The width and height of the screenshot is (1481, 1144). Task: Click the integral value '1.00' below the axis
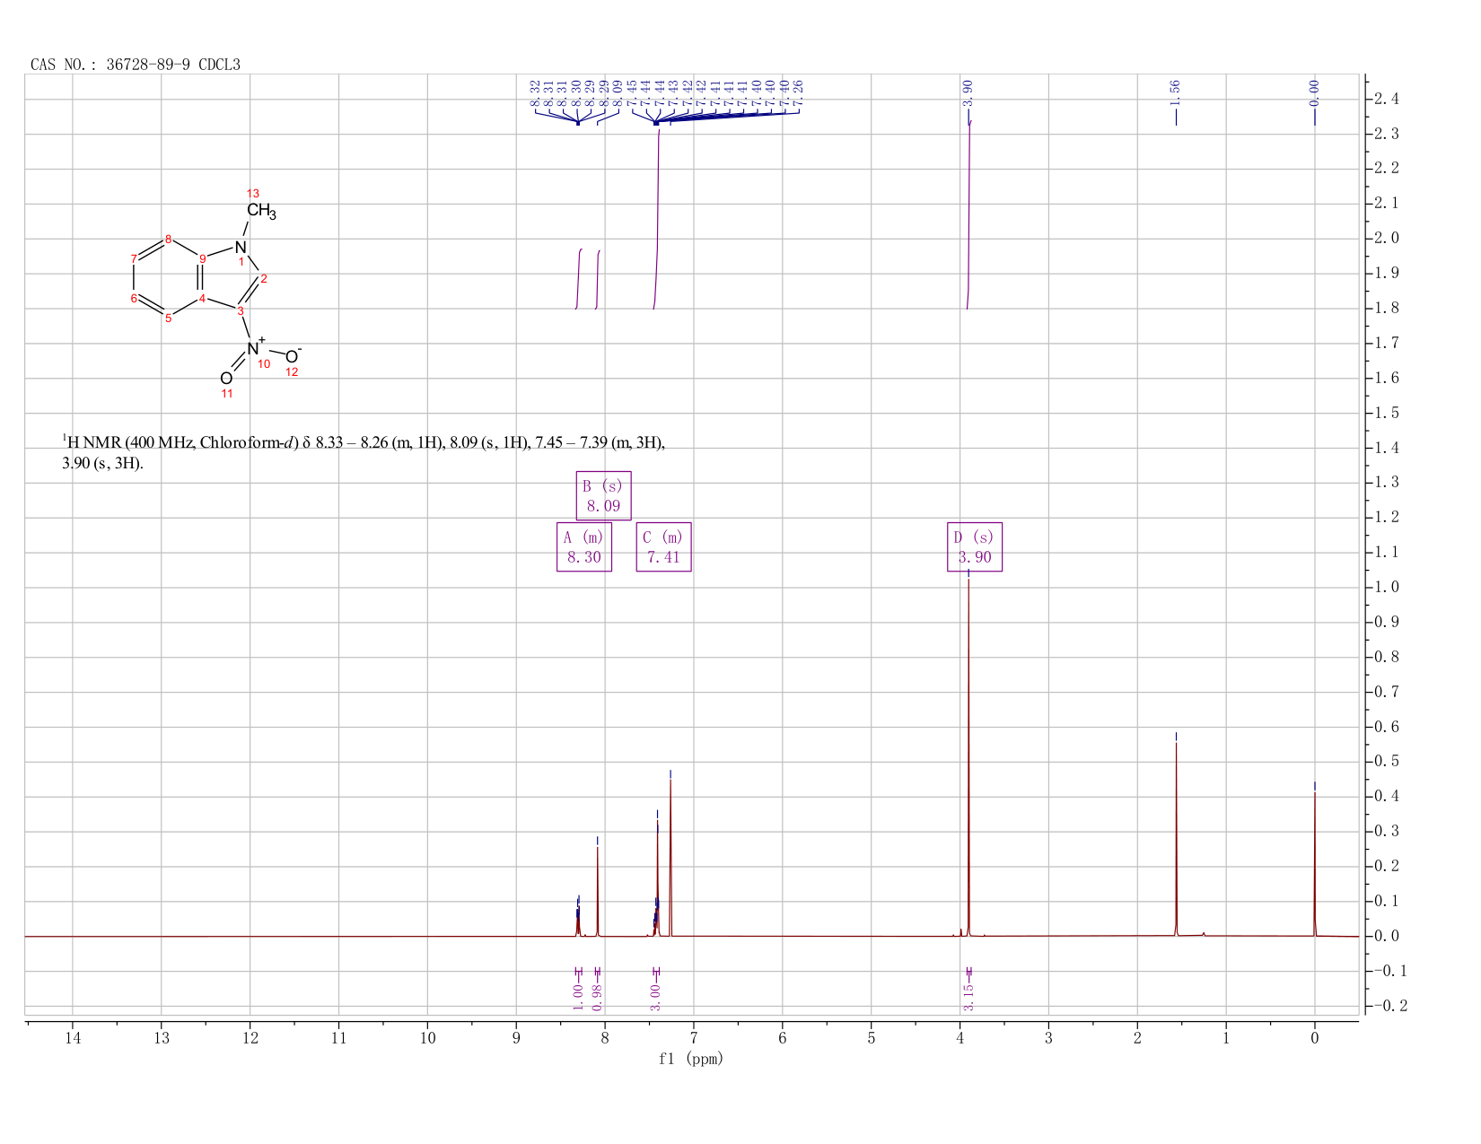578,997
